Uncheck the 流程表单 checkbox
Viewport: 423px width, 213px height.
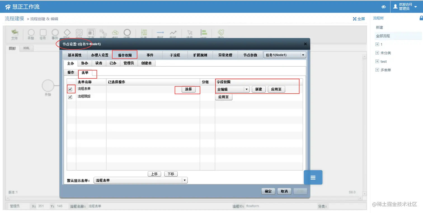click(71, 89)
